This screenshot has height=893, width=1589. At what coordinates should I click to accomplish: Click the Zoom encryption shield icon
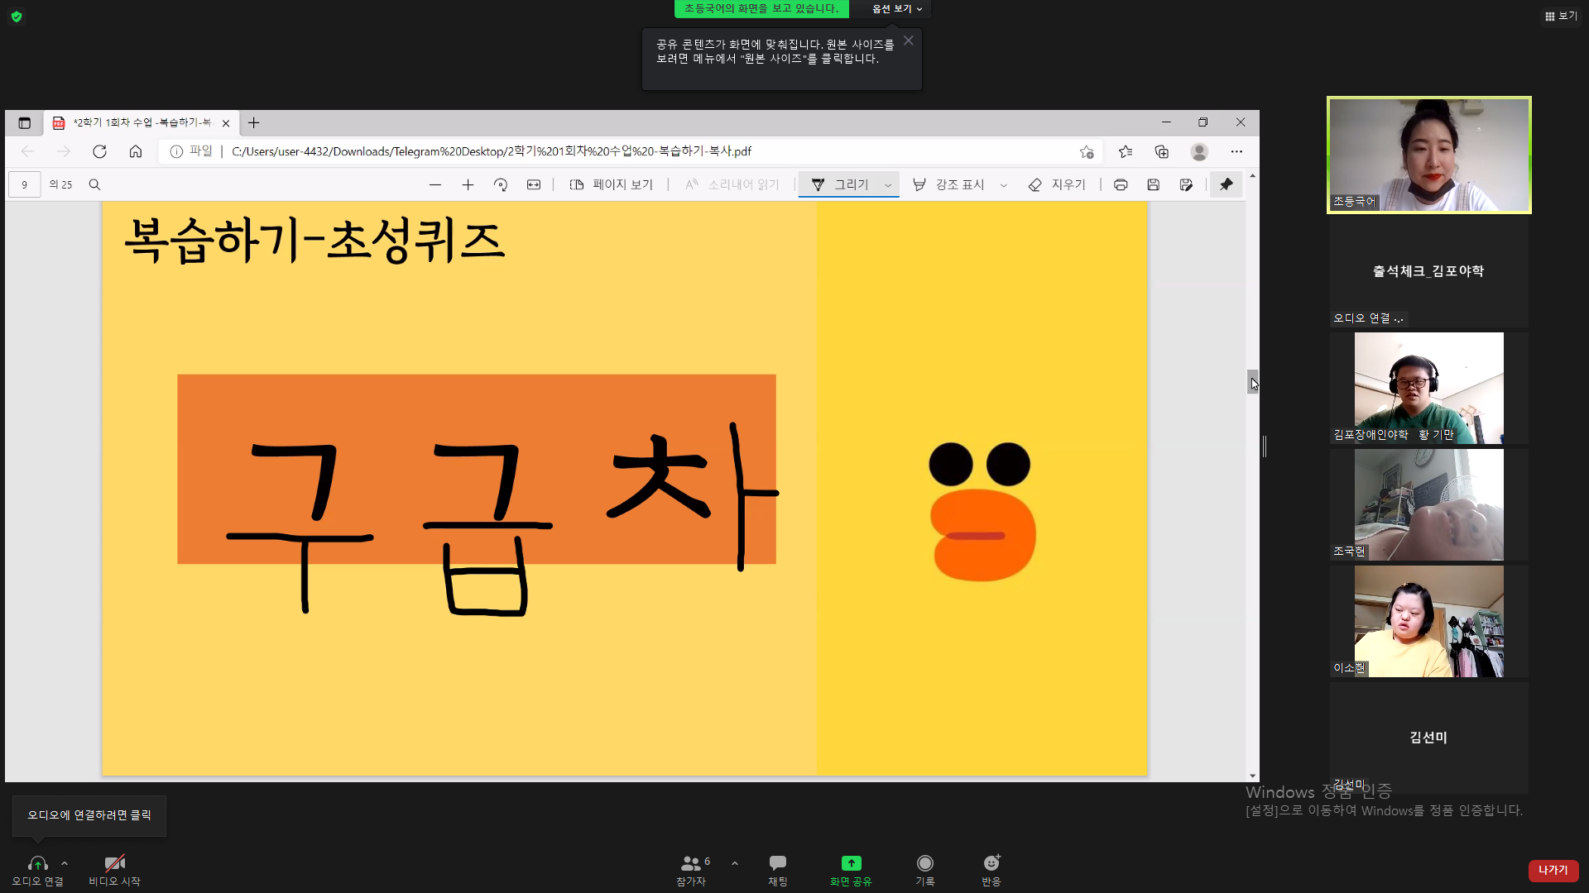17,17
